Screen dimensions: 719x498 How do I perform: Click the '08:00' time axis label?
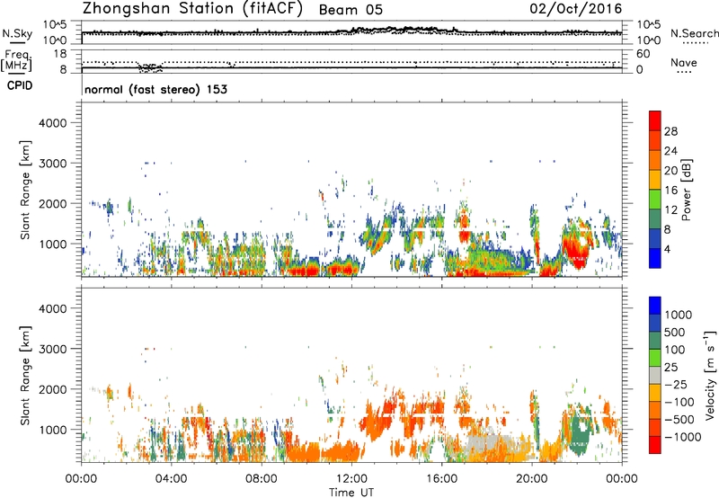point(262,479)
